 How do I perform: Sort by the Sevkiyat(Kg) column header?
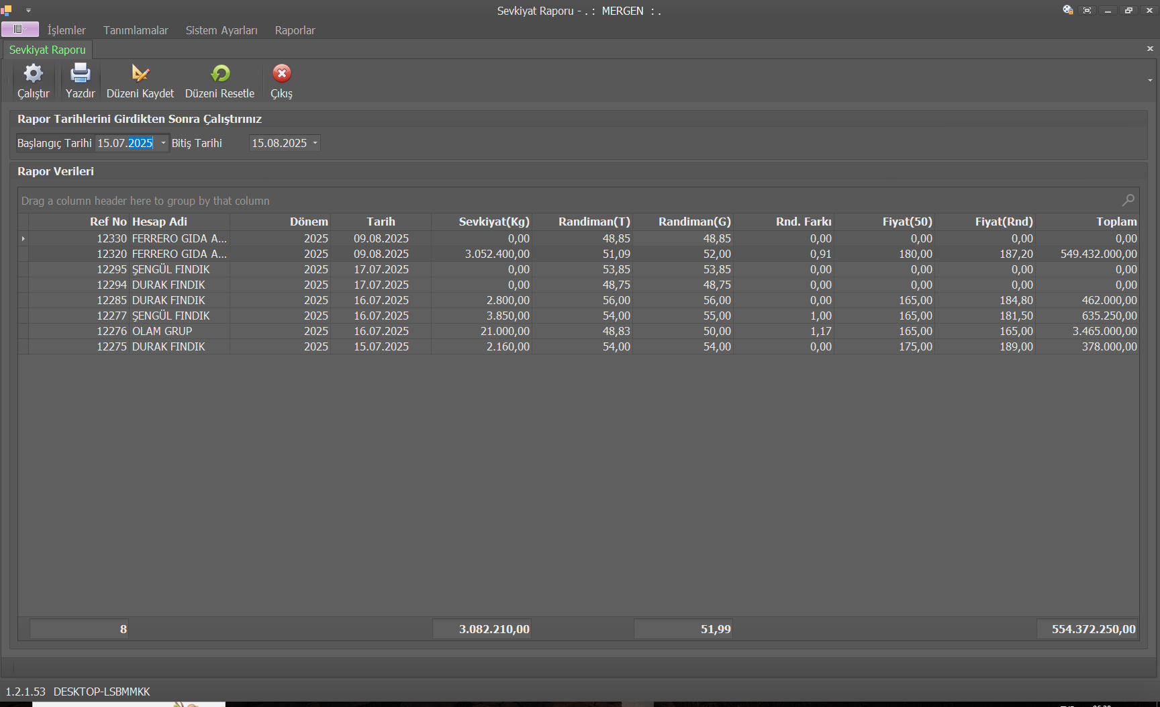click(x=493, y=222)
